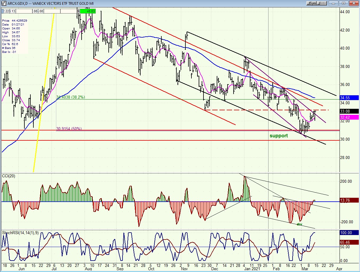
Task: Click the 65.46 StochRSI signal value tag
Action: pos(349,242)
